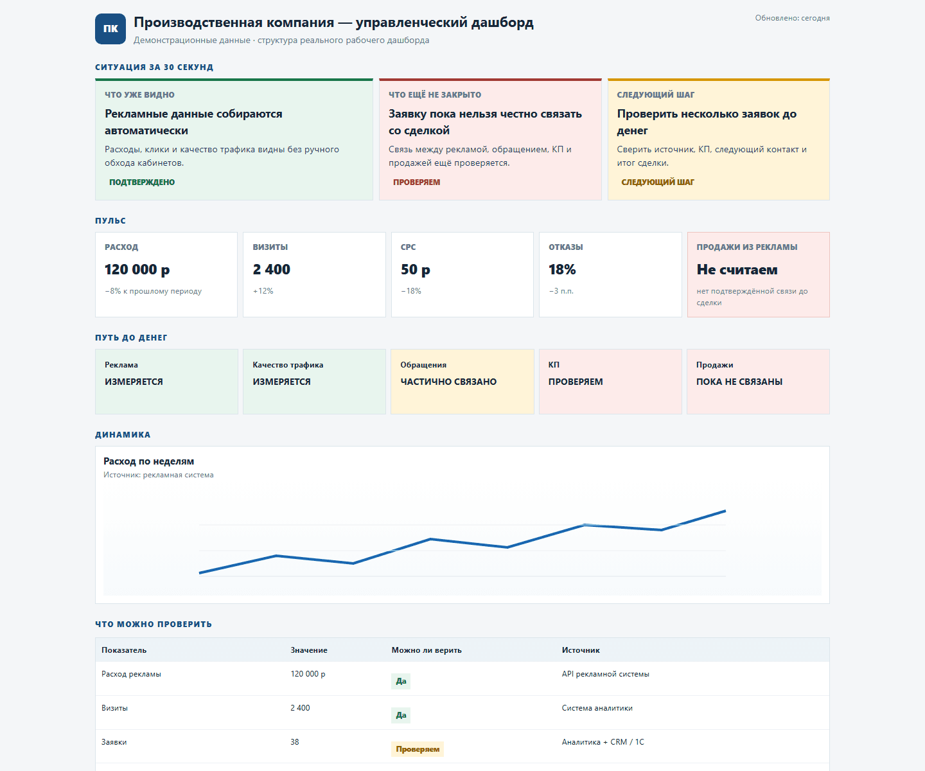The height and width of the screenshot is (771, 925).
Task: Click the 'Расход по неделям' chart title
Action: tap(148, 461)
